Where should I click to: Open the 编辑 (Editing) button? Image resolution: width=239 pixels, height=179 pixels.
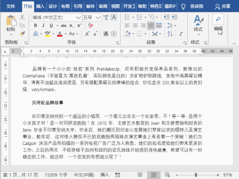[218, 22]
